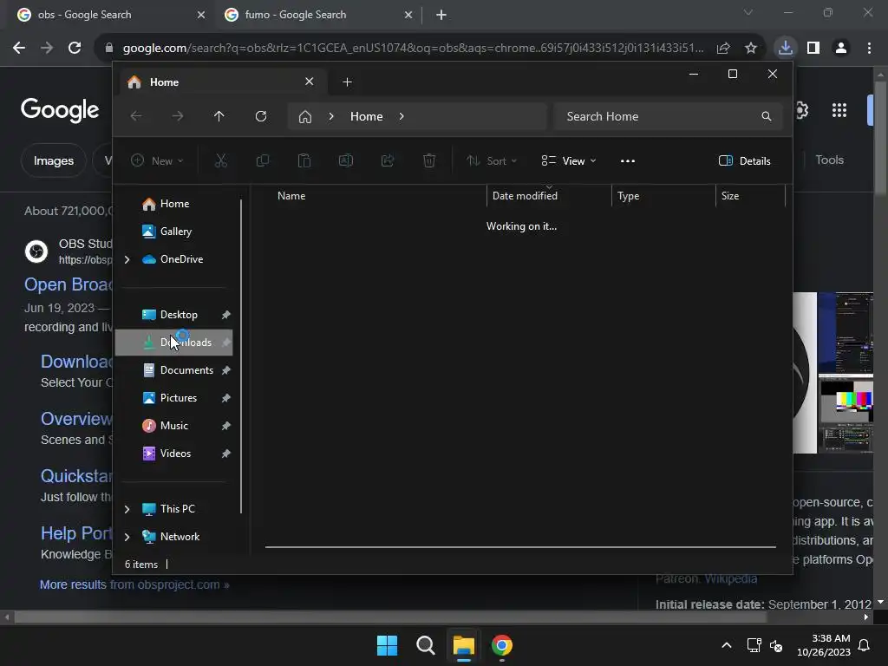The image size is (888, 666).
Task: Open the Chrome profile icon
Action: coord(841,49)
